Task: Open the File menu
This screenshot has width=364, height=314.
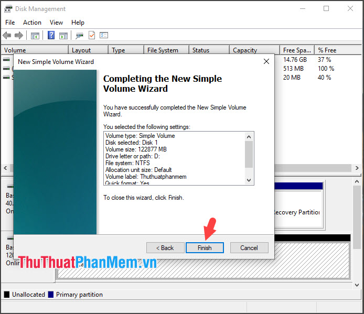Action: 10,23
